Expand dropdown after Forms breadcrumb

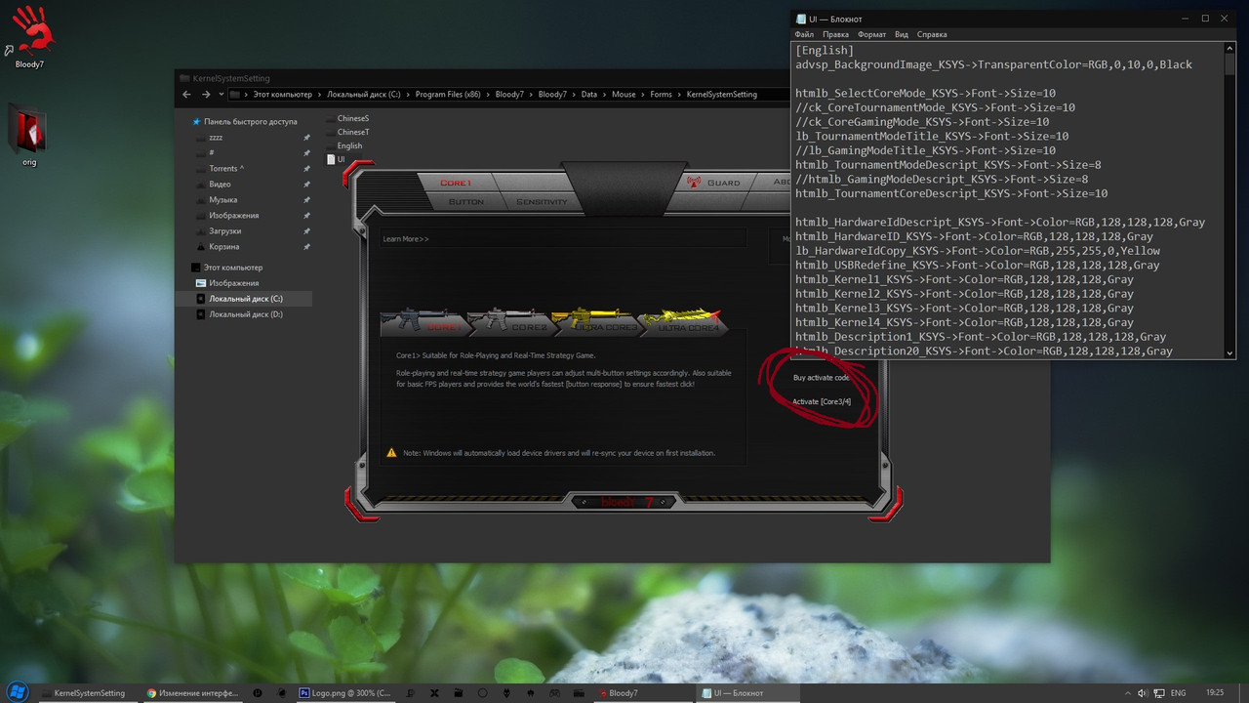(679, 95)
